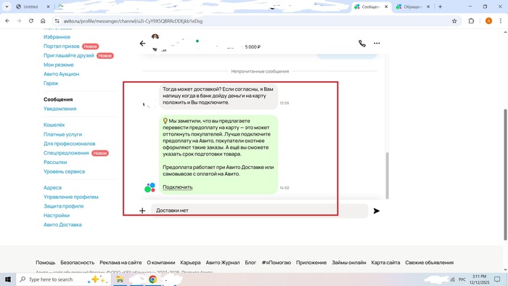This screenshot has height=286, width=508.
Task: Open the browser extensions puzzle icon
Action: tap(471, 21)
